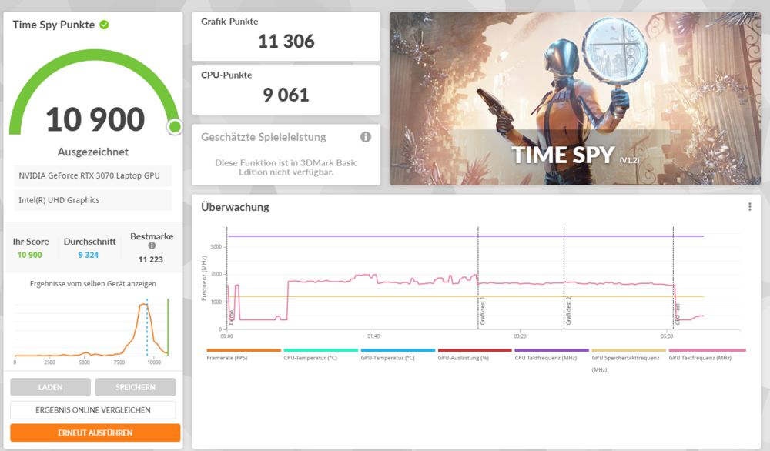Screen dimensions: 770x451
Task: Click the info icon next to Geschätzte Spieleleistung
Action: [366, 137]
